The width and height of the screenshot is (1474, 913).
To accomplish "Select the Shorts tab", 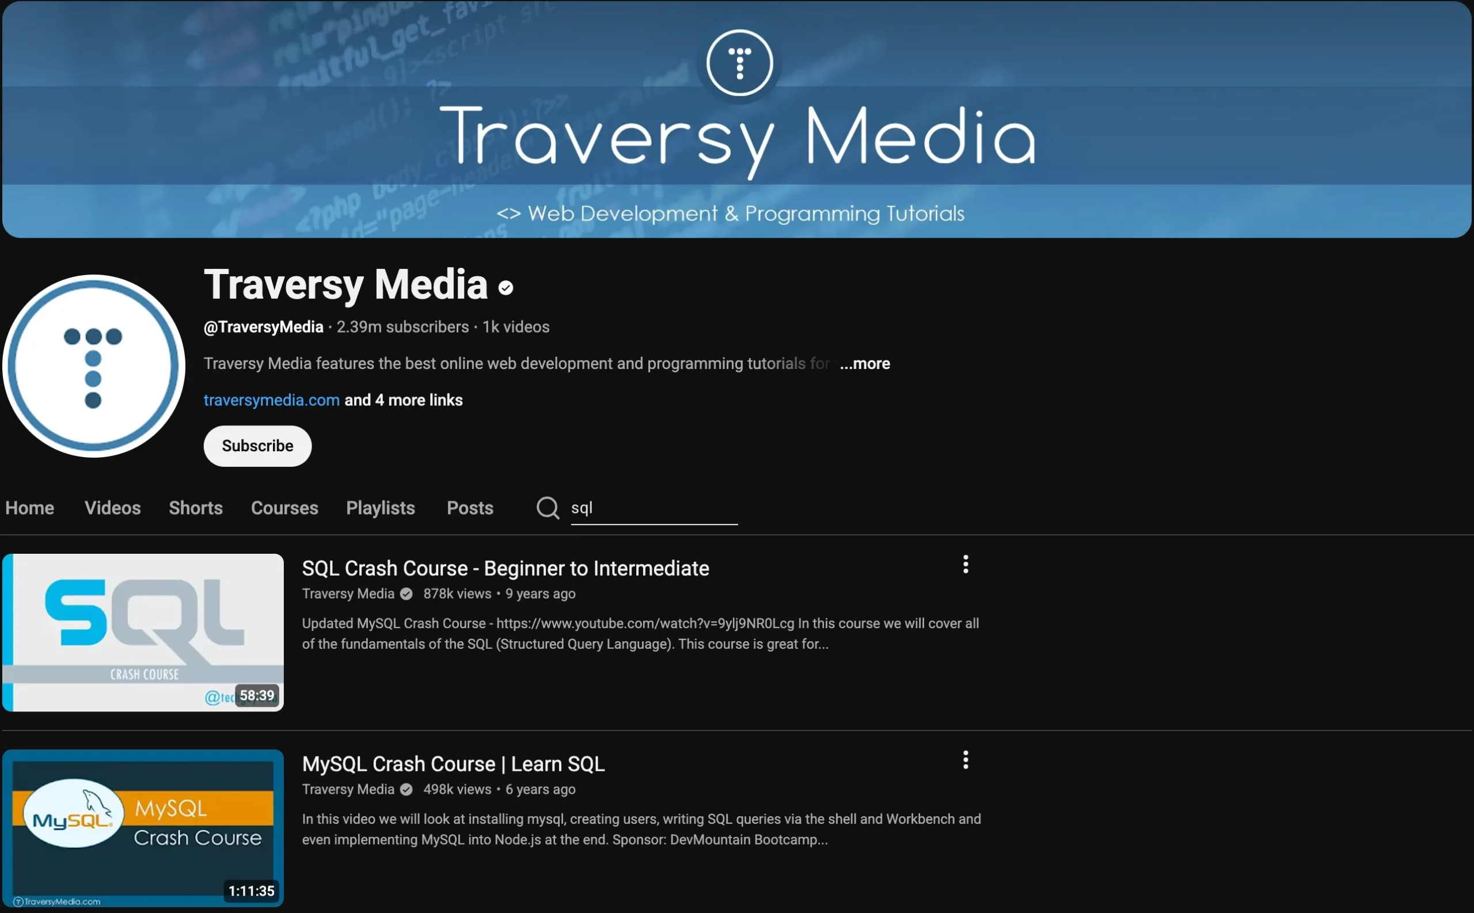I will click(x=195, y=508).
